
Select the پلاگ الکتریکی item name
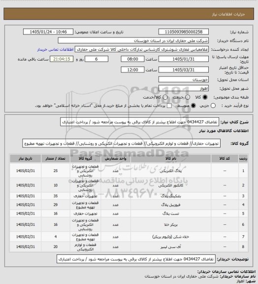(171, 171)
